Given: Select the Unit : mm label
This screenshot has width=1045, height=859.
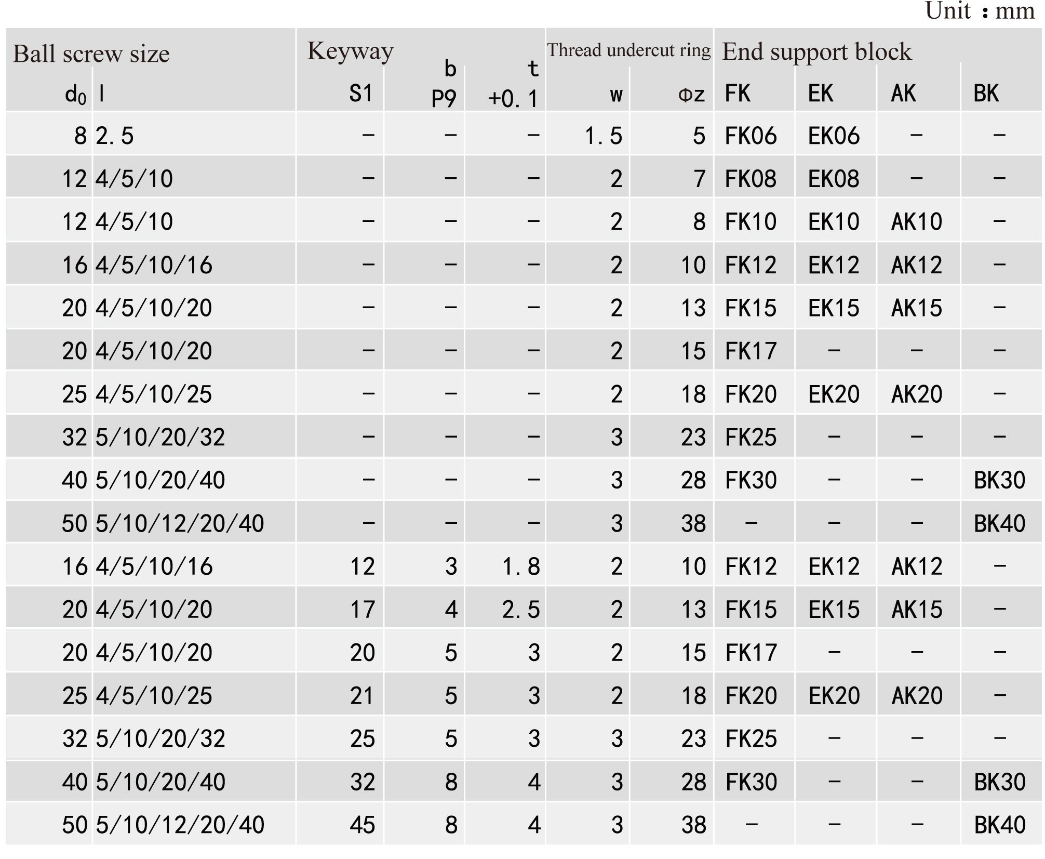Looking at the screenshot, I should [980, 11].
